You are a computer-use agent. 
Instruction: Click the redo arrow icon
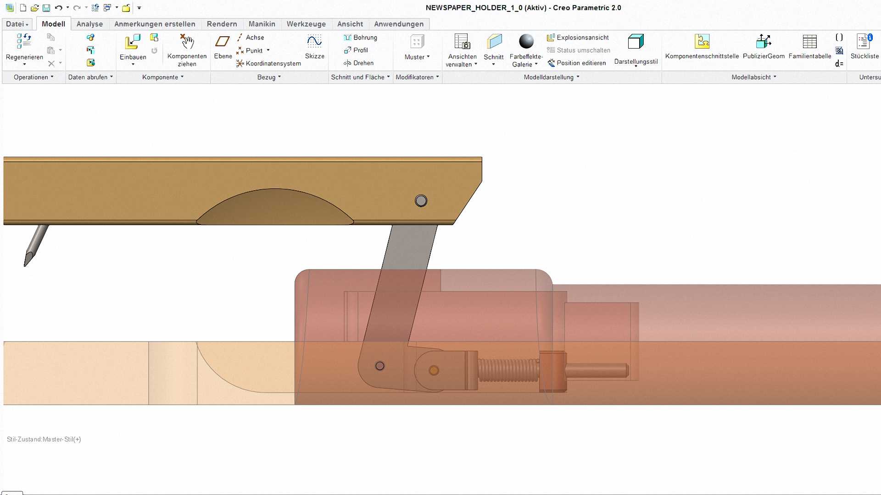click(77, 8)
